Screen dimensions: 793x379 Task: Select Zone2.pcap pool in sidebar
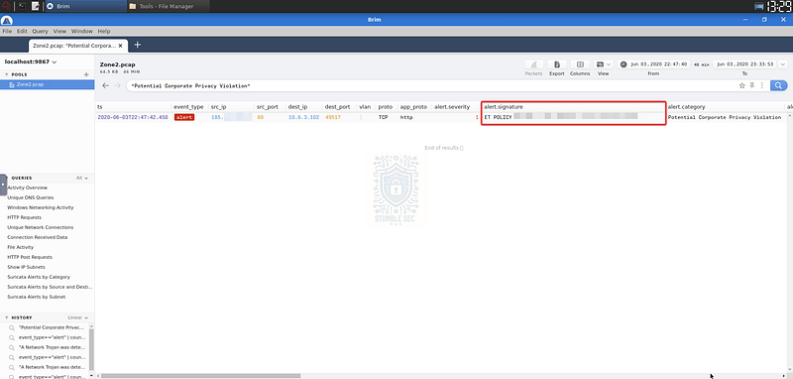point(47,84)
